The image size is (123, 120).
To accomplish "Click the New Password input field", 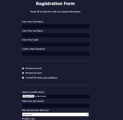I will pos(56,53).
